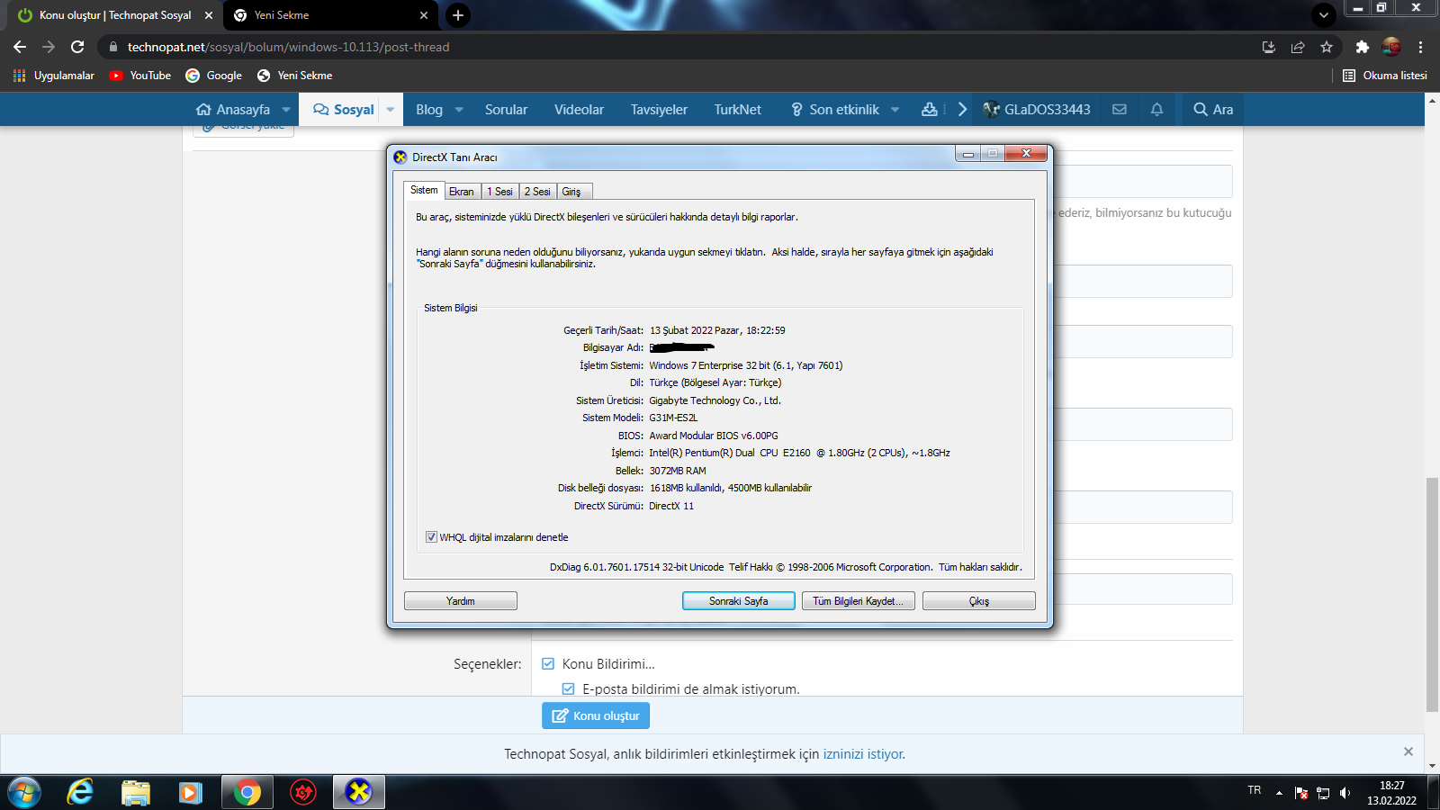Open TurkNet in the navigation bar
1440x810 pixels.
(x=737, y=110)
